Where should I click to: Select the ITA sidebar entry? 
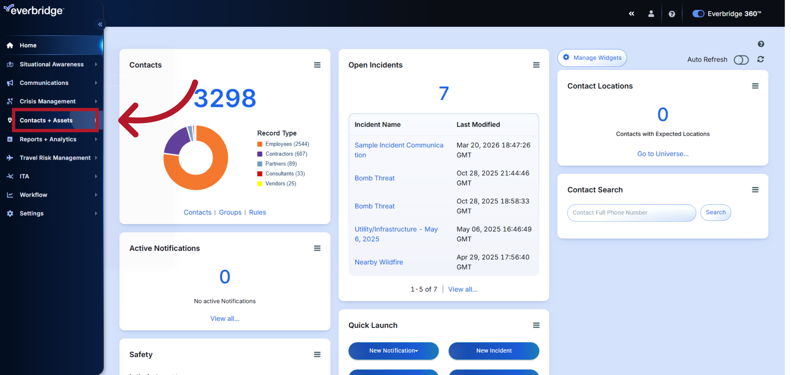[x=24, y=176]
